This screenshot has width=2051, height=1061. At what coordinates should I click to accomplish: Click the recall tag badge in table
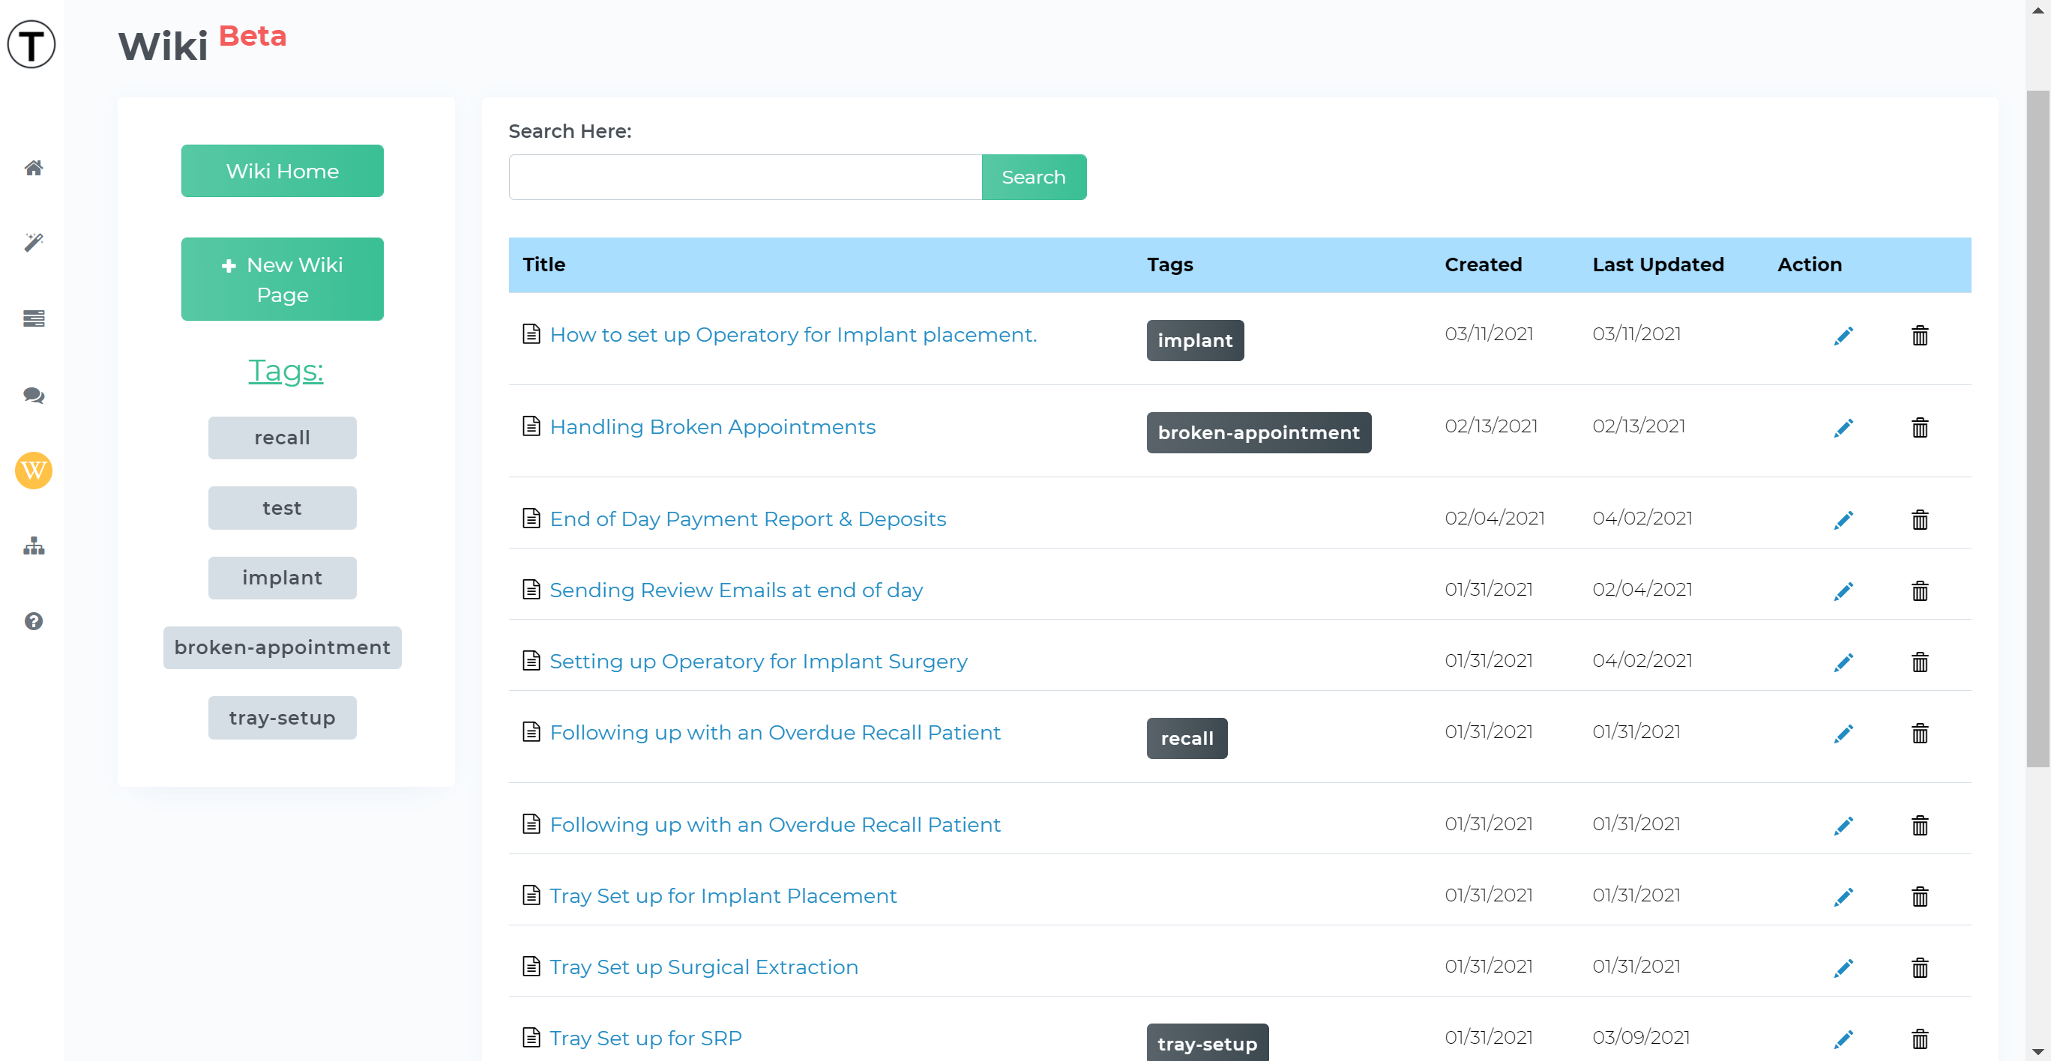tap(1187, 739)
